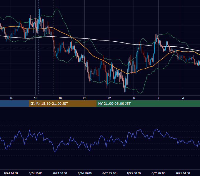Click the ロンドン 15:30-21:00 JST session bar
The width and height of the screenshot is (200, 176).
click(62, 104)
